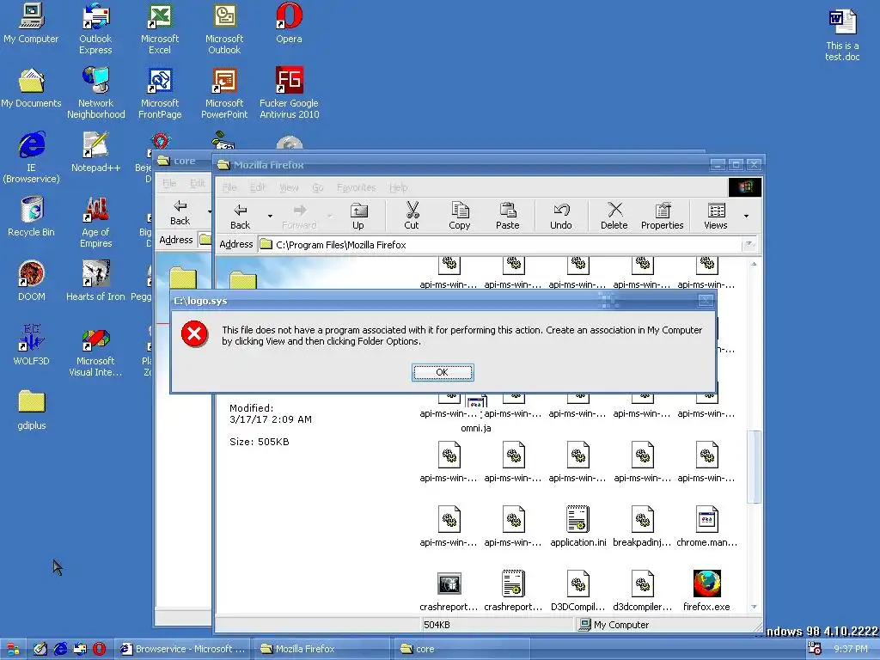Launch the DOOM desktop shortcut
This screenshot has height=660, width=880.
tap(31, 282)
